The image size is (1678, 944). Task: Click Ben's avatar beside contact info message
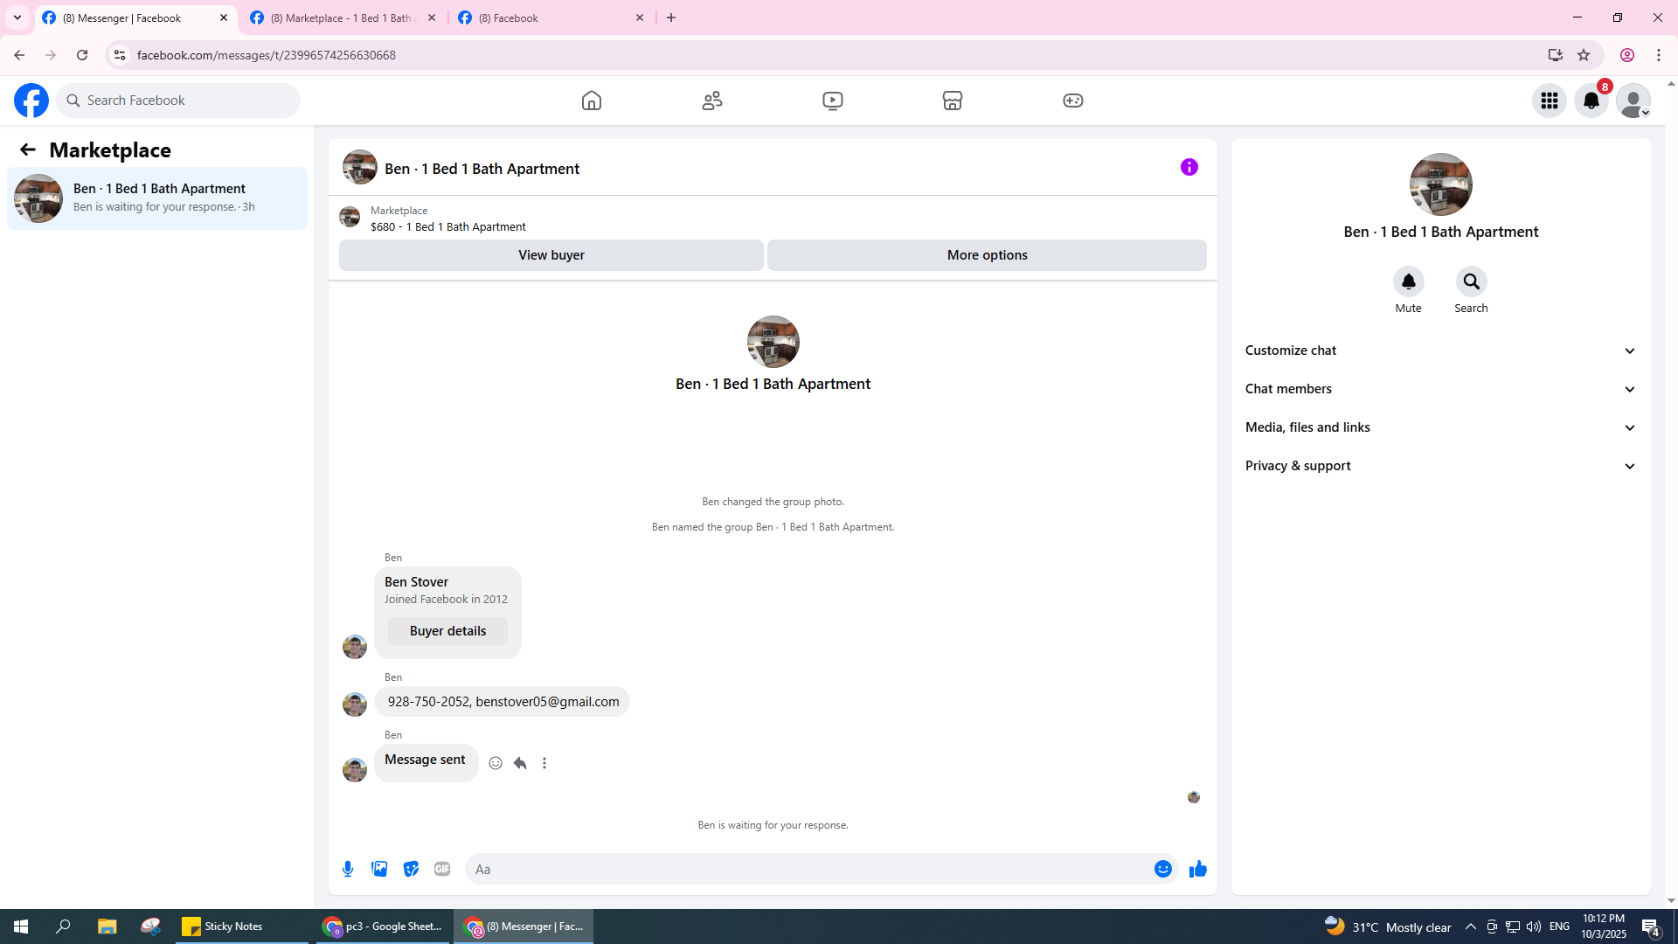tap(355, 705)
